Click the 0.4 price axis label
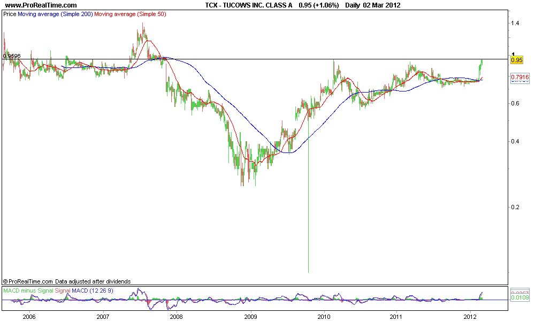Screen dimensions: 535x321 pos(515,141)
